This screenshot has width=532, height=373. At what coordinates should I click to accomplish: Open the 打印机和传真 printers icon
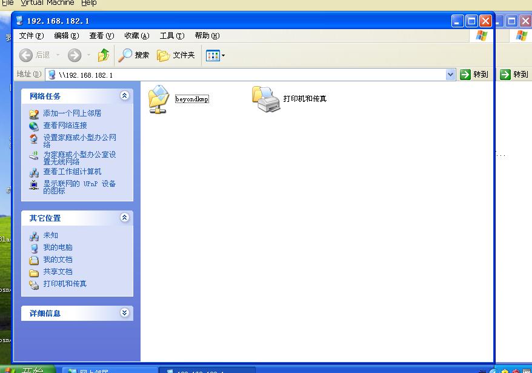click(x=267, y=99)
